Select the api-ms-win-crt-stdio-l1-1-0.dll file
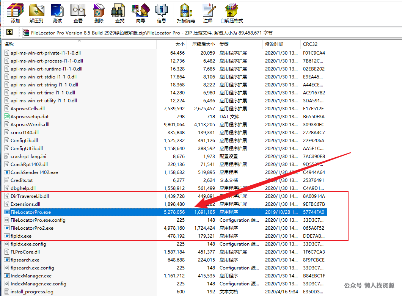 44,77
